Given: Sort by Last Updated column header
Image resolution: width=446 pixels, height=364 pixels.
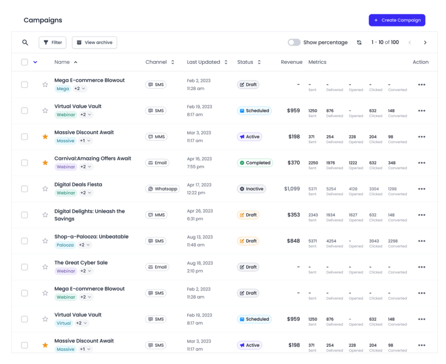Looking at the screenshot, I should [207, 62].
